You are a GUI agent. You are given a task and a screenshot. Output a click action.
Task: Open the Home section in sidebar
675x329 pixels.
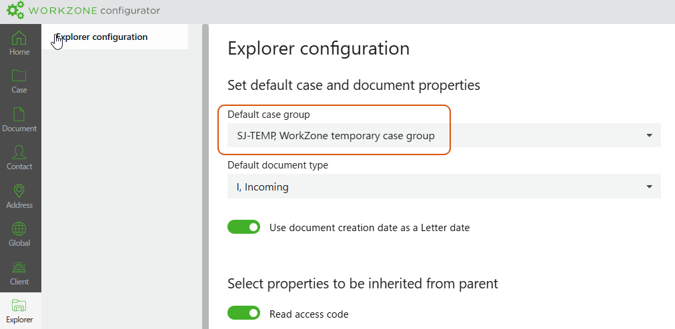pyautogui.click(x=19, y=39)
